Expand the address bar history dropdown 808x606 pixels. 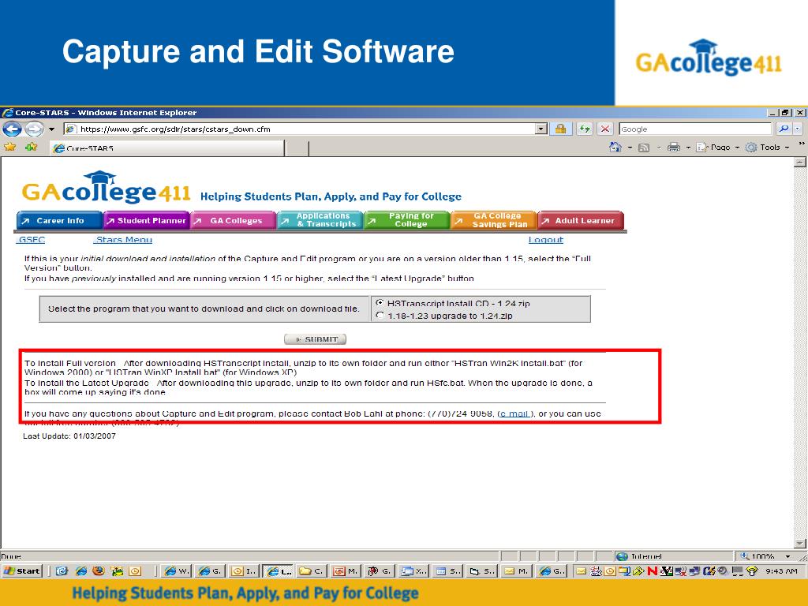coord(541,129)
